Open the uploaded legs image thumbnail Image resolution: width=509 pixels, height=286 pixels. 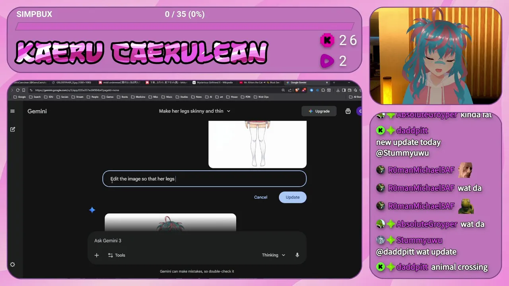(x=258, y=144)
